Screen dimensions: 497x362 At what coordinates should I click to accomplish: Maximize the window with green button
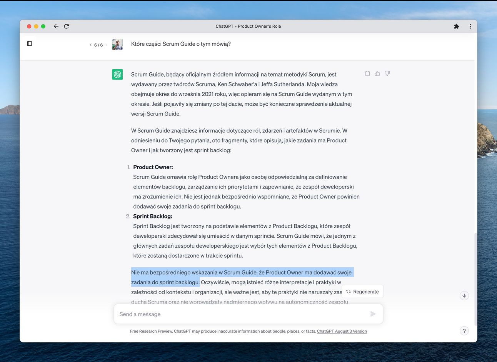click(43, 26)
